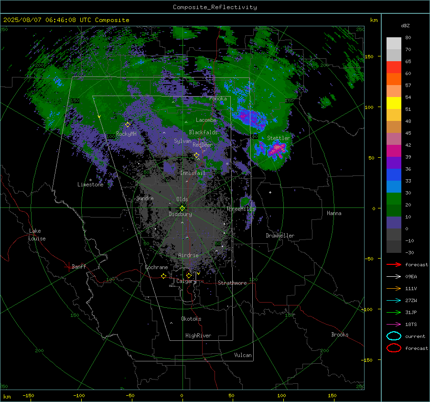Screen dimensions: 430x402
Task: Click the yellow diamond marker above RockyMH
Action: pos(128,125)
